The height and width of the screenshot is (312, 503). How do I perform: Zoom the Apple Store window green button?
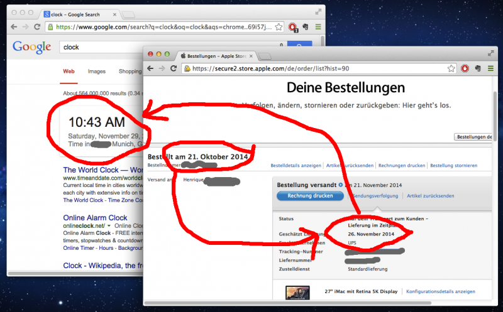(x=167, y=54)
